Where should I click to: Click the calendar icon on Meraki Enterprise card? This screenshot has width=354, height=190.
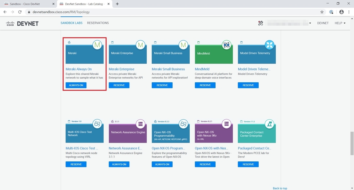click(112, 42)
